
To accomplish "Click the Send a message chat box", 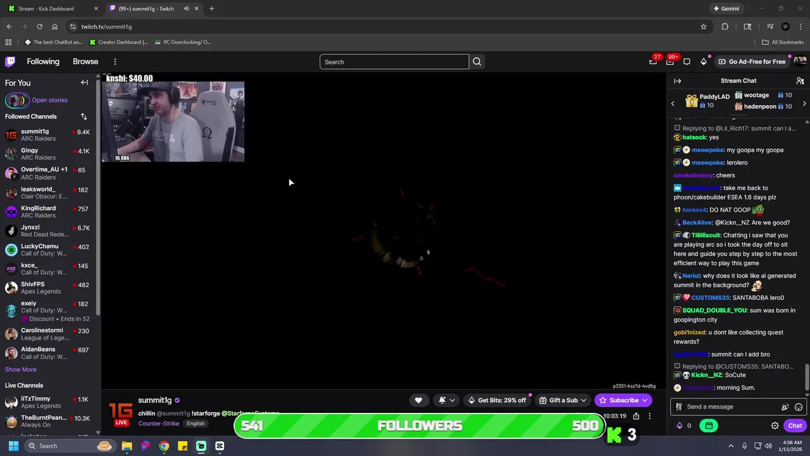I will pyautogui.click(x=726, y=407).
